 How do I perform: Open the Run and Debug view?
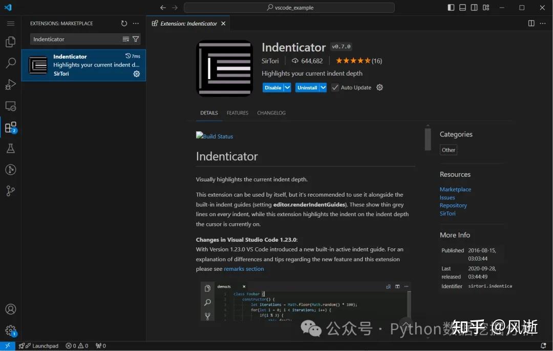[10, 84]
